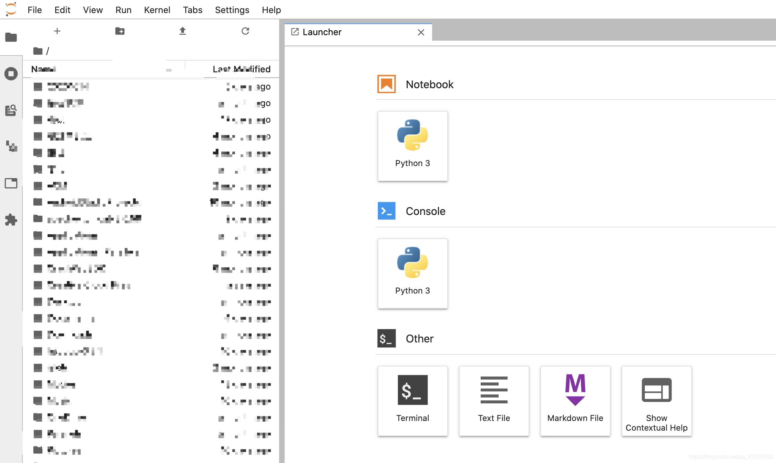The image size is (776, 463).
Task: Open the notebook tools wrench icon
Action: pos(11,147)
